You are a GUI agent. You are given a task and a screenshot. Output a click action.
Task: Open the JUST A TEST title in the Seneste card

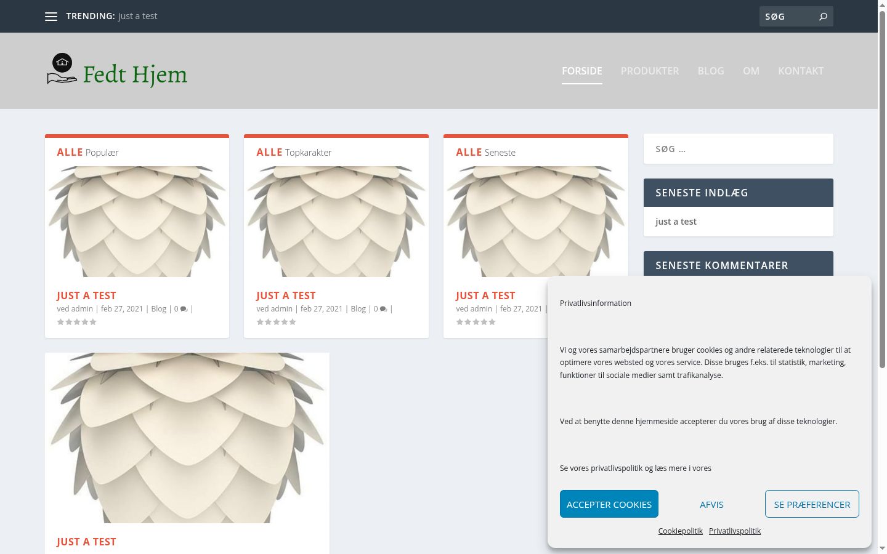485,295
